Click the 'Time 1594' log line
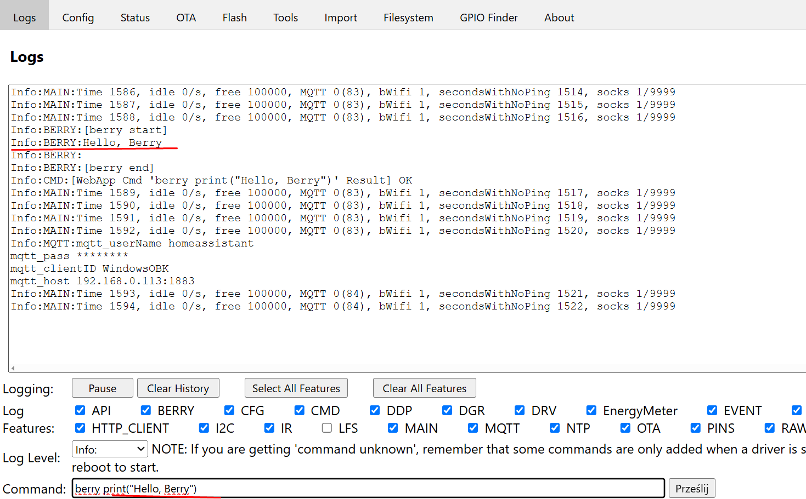The height and width of the screenshot is (499, 806). click(x=343, y=306)
